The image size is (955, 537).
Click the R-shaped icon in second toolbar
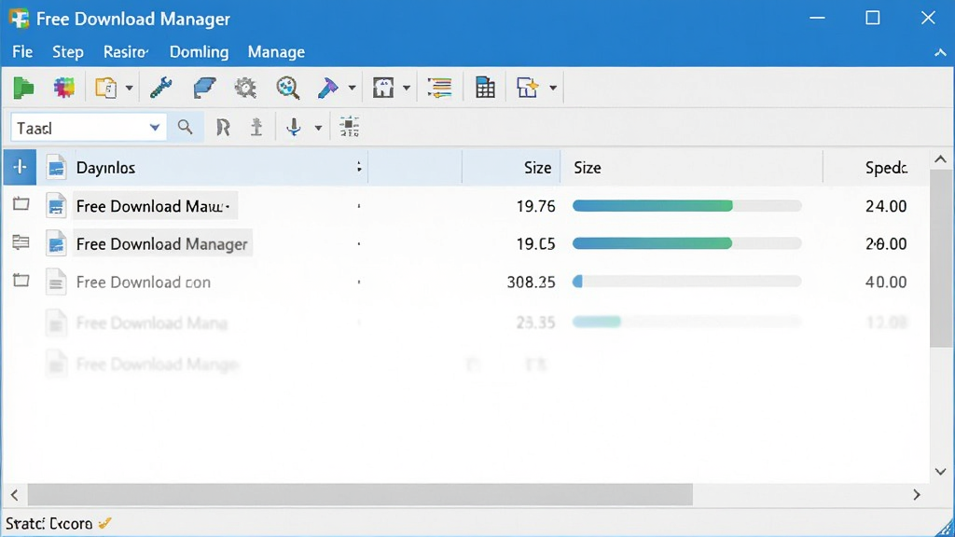[223, 127]
